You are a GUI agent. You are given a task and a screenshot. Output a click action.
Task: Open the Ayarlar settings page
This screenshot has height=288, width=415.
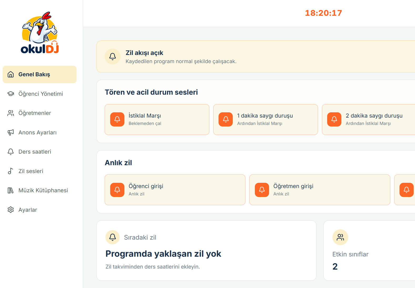point(39,210)
